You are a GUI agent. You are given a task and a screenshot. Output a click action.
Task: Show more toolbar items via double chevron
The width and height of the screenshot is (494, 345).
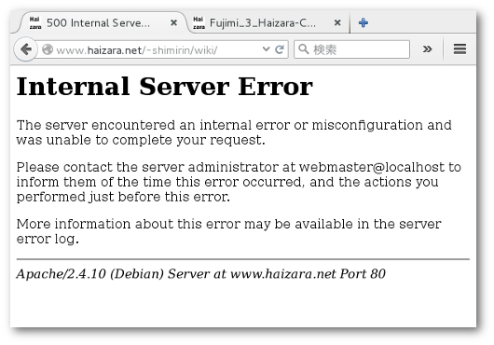coord(428,49)
